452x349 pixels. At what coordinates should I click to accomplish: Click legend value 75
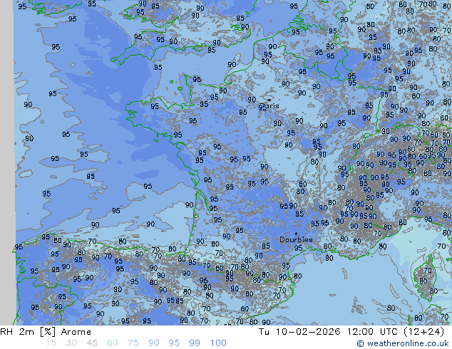(x=133, y=343)
